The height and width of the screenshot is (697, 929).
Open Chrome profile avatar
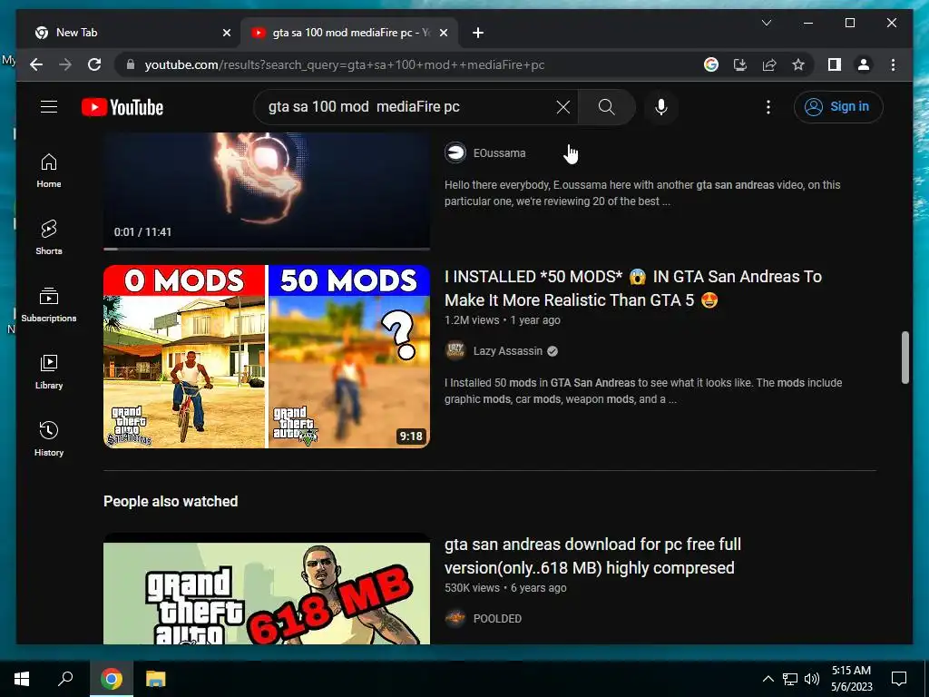(864, 64)
